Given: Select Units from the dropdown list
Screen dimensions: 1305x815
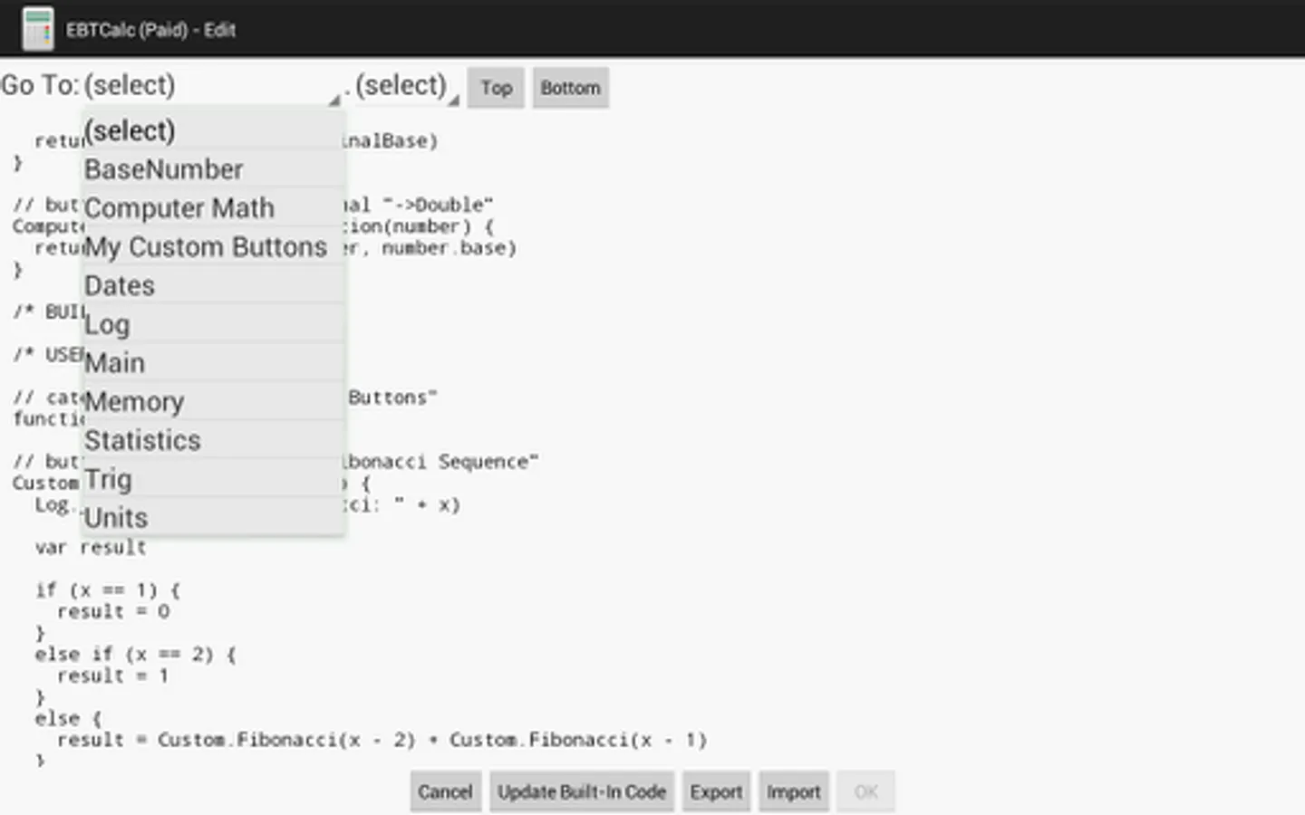Looking at the screenshot, I should point(213,518).
